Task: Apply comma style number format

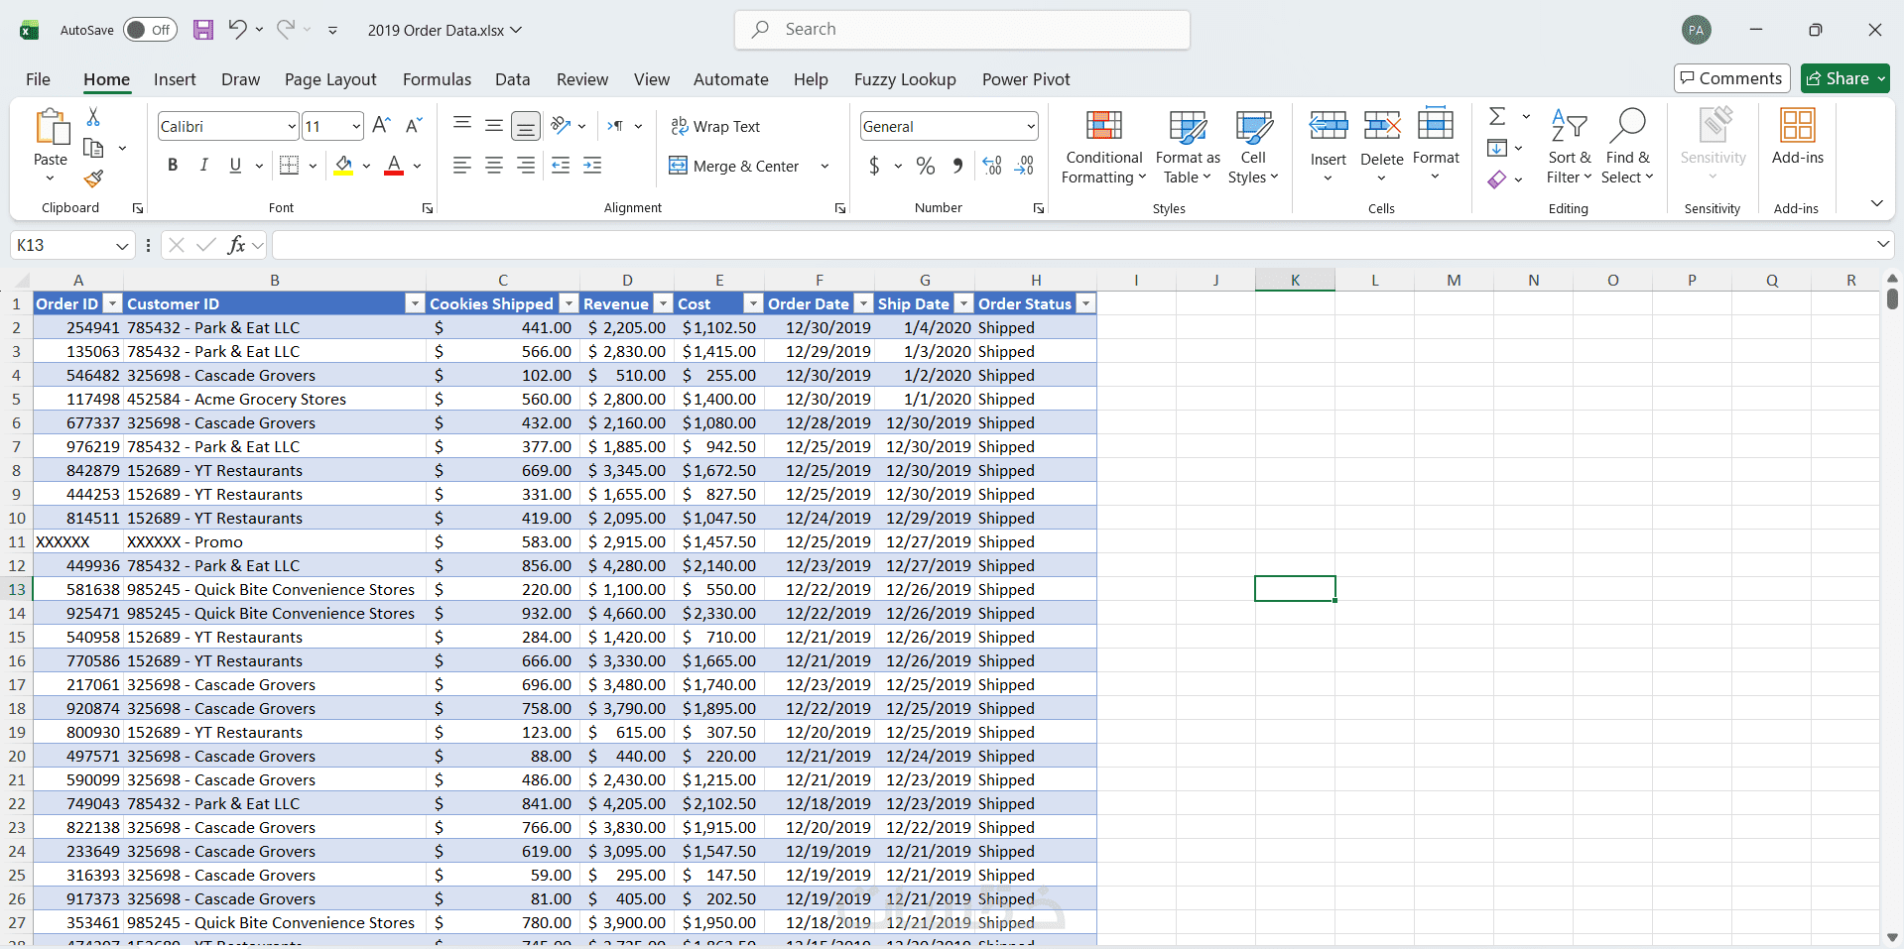Action: 957,166
